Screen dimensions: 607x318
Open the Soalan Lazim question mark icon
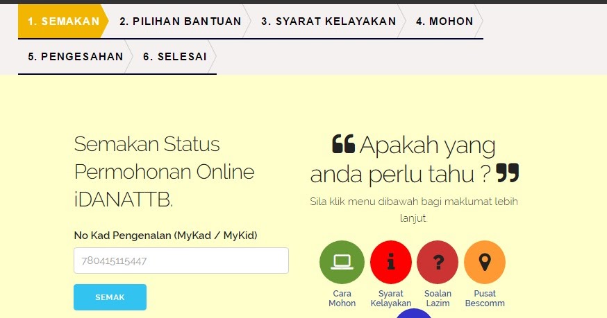click(438, 262)
